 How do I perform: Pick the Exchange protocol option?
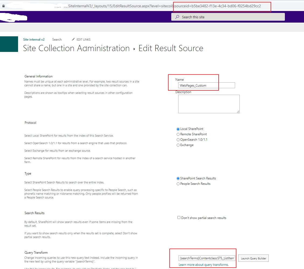178,145
